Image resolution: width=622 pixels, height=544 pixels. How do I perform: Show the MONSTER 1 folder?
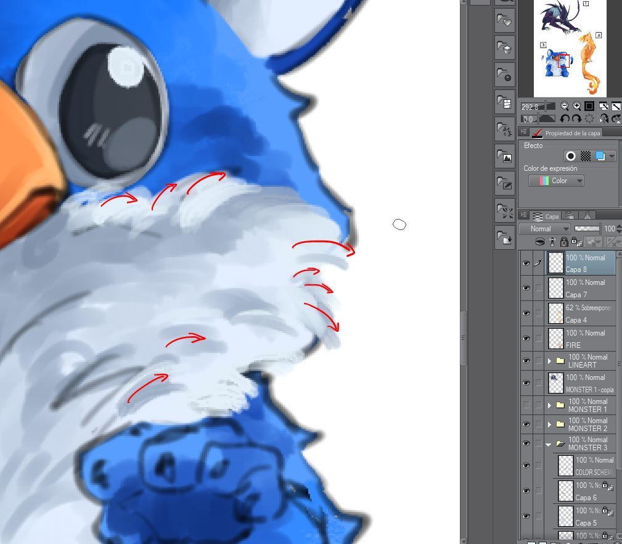(x=526, y=405)
